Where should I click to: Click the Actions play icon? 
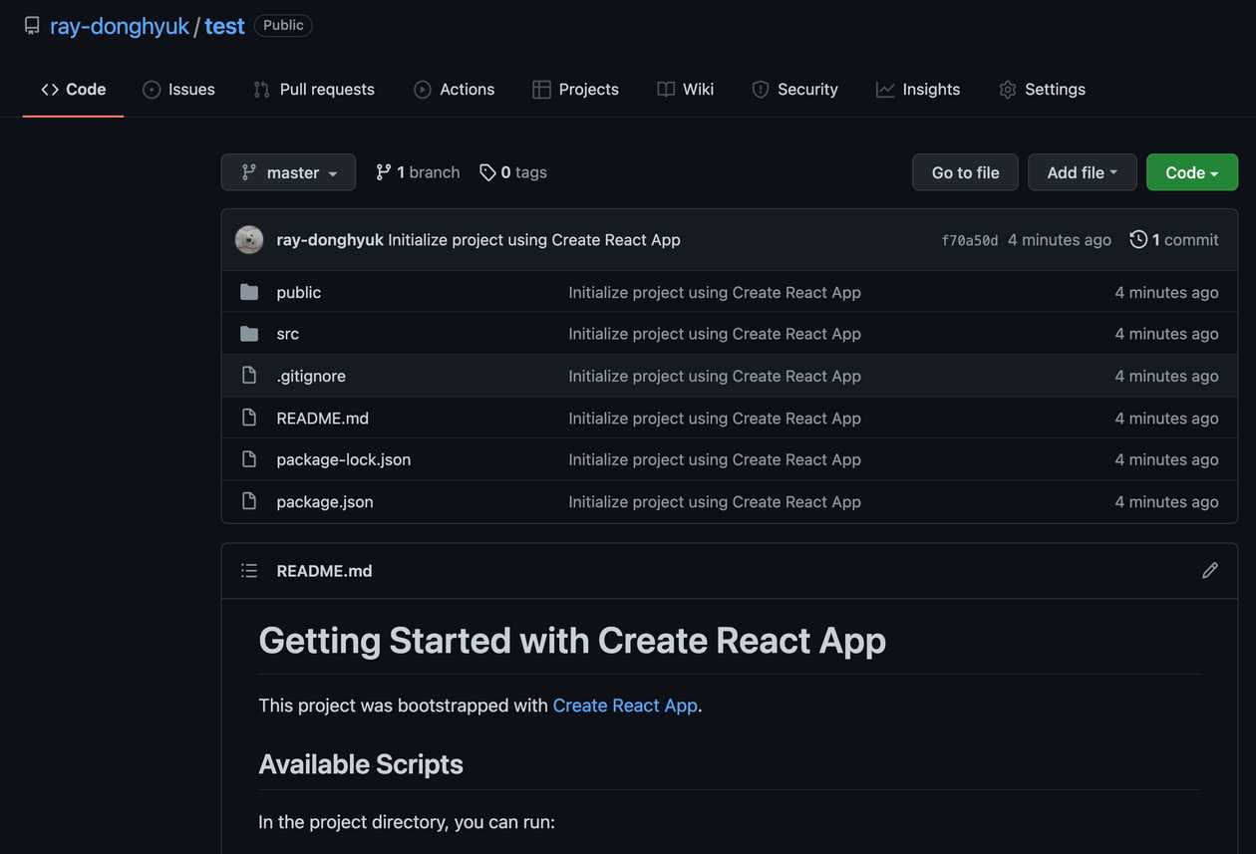click(x=423, y=90)
